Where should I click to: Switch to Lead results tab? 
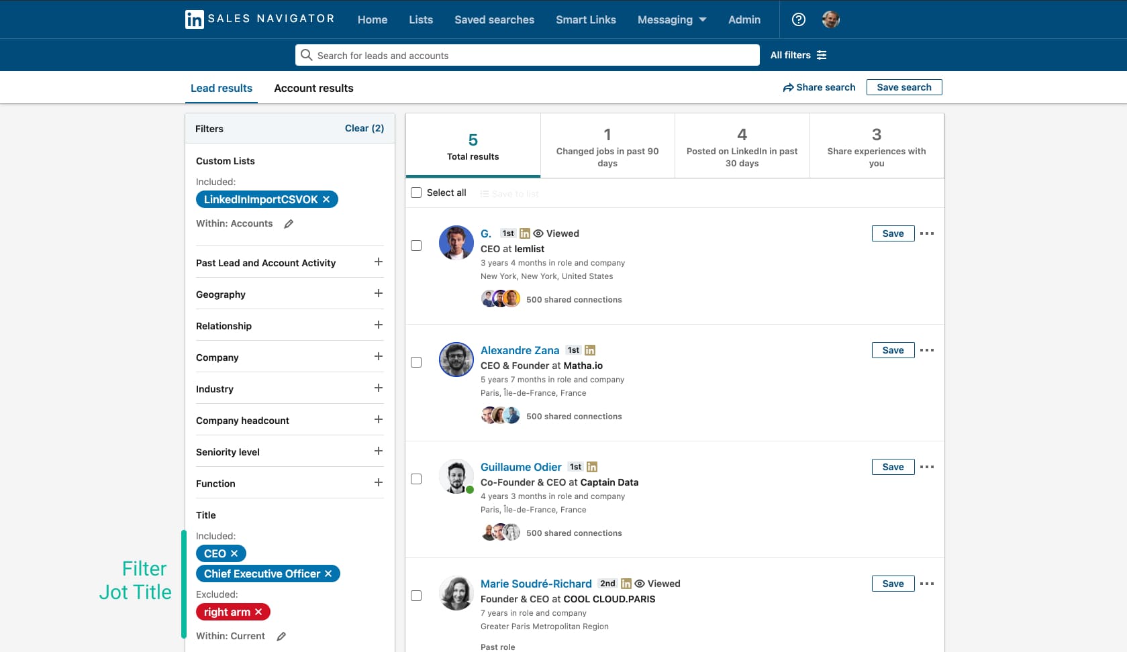222,88
